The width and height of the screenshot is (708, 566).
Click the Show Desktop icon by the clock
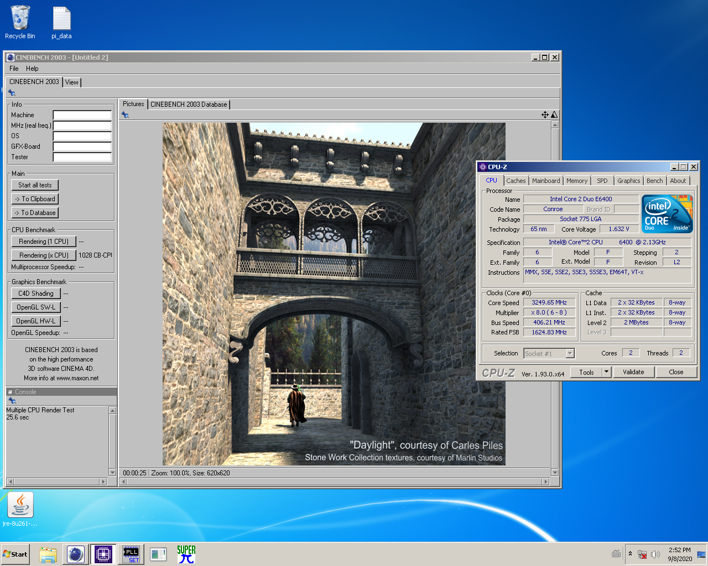[701, 554]
